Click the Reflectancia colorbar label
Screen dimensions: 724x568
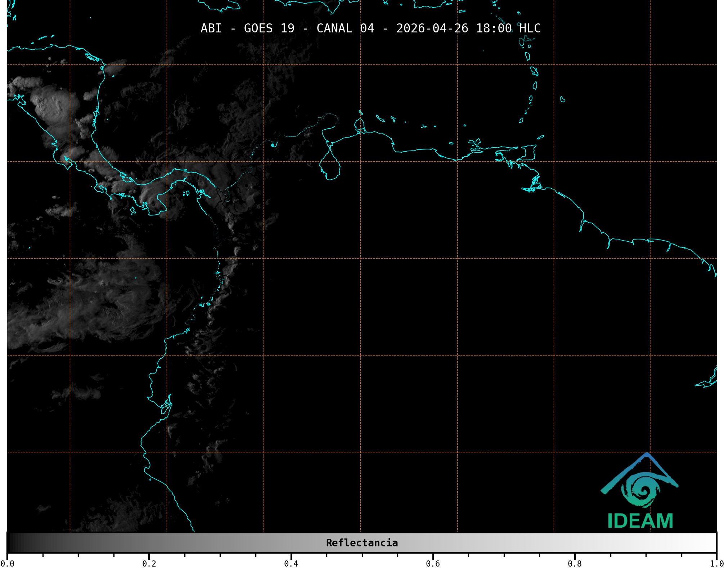(x=362, y=543)
